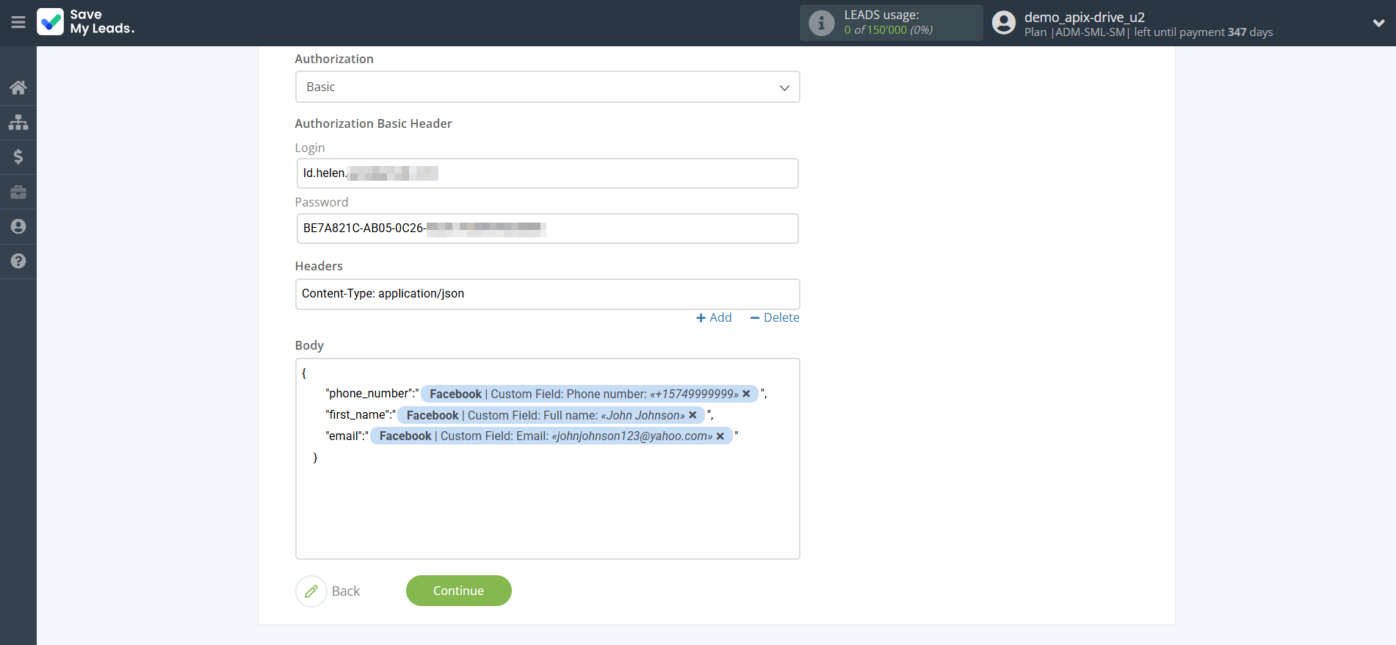This screenshot has width=1396, height=645.
Task: Click the LEADS usage info icon
Action: [821, 24]
